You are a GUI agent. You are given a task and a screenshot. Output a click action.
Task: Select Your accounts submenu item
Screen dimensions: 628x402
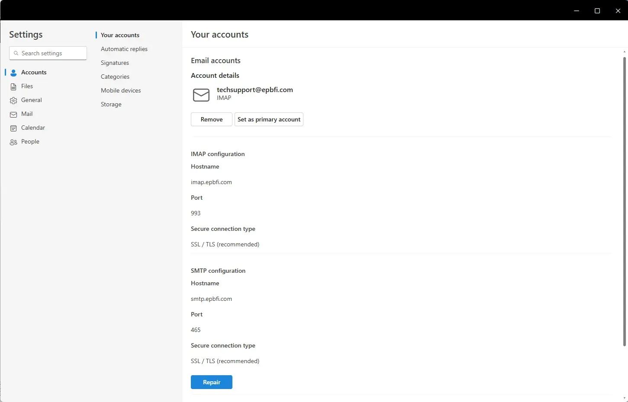(120, 35)
